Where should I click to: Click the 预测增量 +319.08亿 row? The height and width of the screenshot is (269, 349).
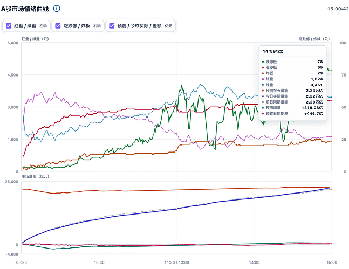tap(292, 108)
